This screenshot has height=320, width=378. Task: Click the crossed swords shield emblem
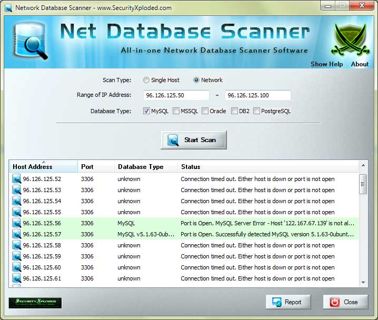point(349,40)
